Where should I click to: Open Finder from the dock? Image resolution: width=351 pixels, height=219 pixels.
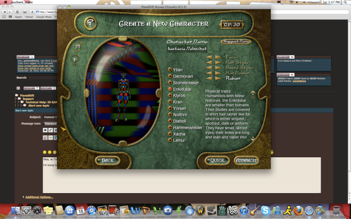point(15,210)
